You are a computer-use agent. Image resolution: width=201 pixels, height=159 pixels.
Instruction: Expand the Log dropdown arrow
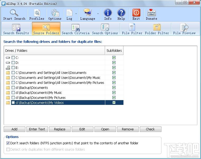click(x=76, y=14)
